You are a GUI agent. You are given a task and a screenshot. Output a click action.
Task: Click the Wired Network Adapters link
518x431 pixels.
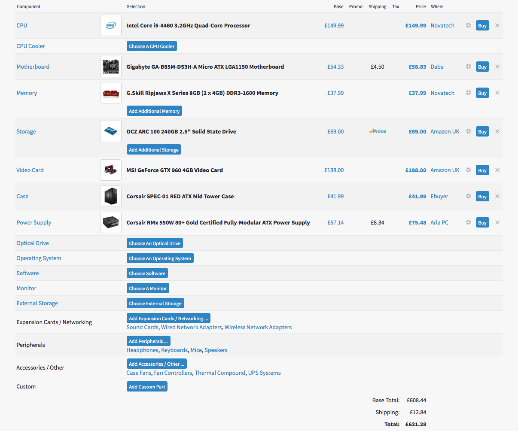point(192,327)
